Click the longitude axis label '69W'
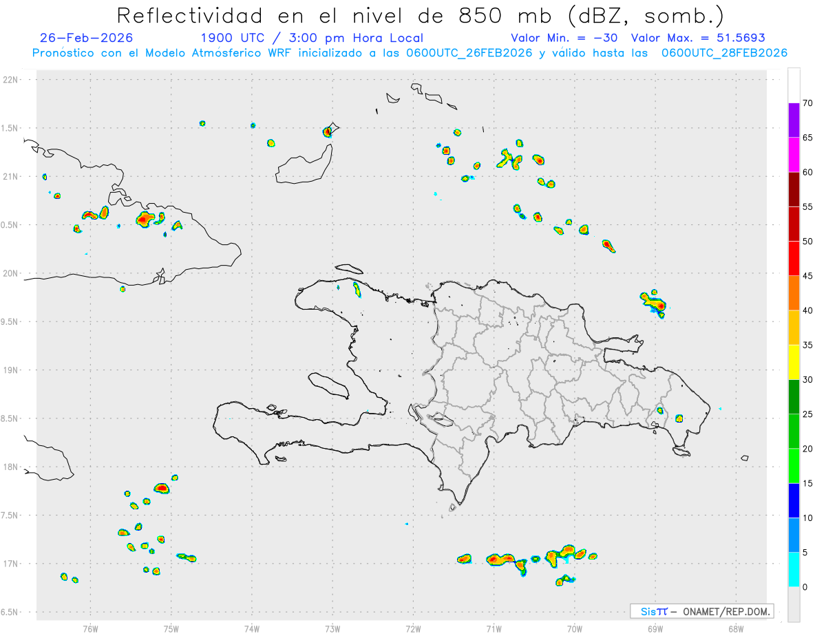This screenshot has height=638, width=826. pos(655,628)
